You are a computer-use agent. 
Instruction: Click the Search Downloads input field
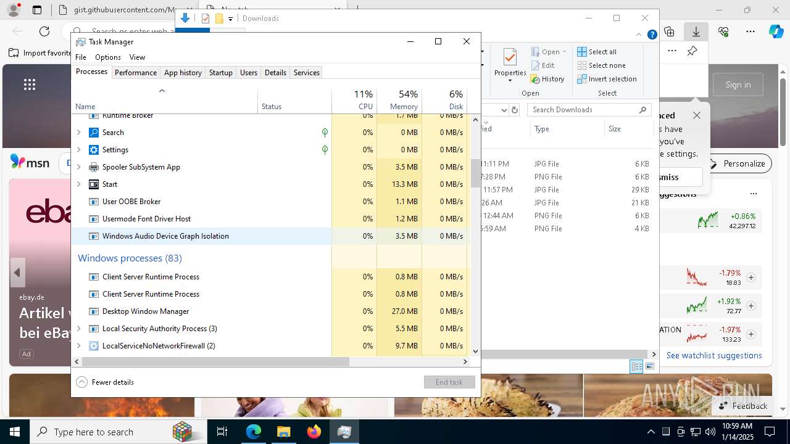click(589, 110)
